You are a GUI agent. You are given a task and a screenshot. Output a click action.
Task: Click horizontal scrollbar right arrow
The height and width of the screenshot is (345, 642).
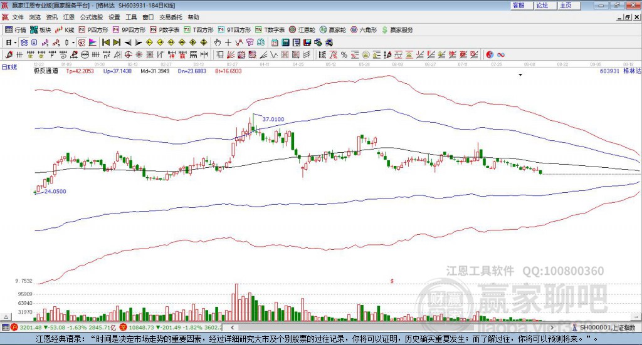pyautogui.click(x=552, y=327)
